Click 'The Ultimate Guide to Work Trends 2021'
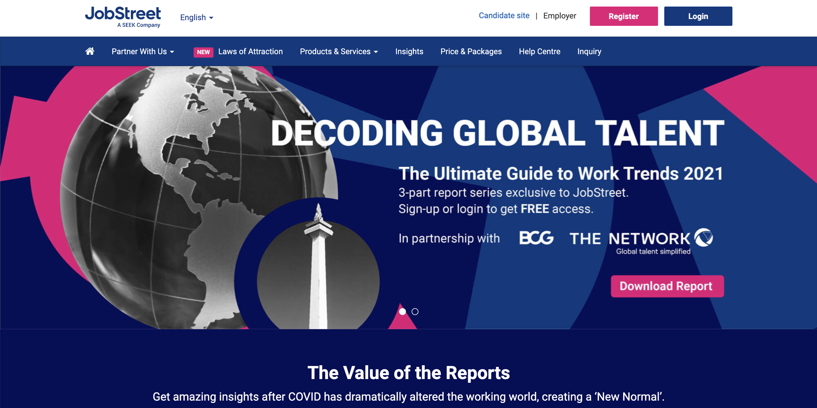Screen dimensions: 817x408 tap(561, 174)
